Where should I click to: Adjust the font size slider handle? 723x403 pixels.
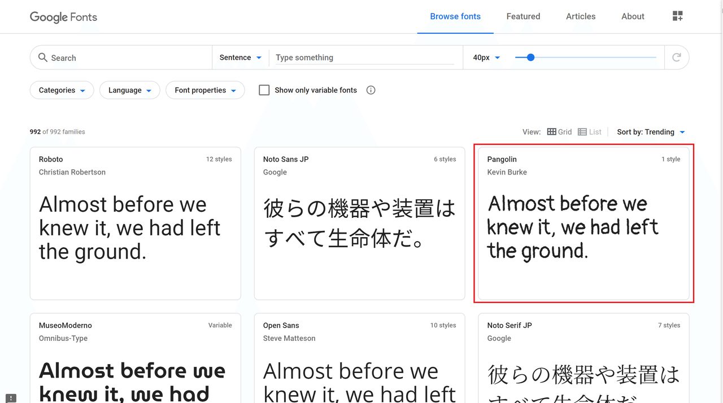(530, 58)
